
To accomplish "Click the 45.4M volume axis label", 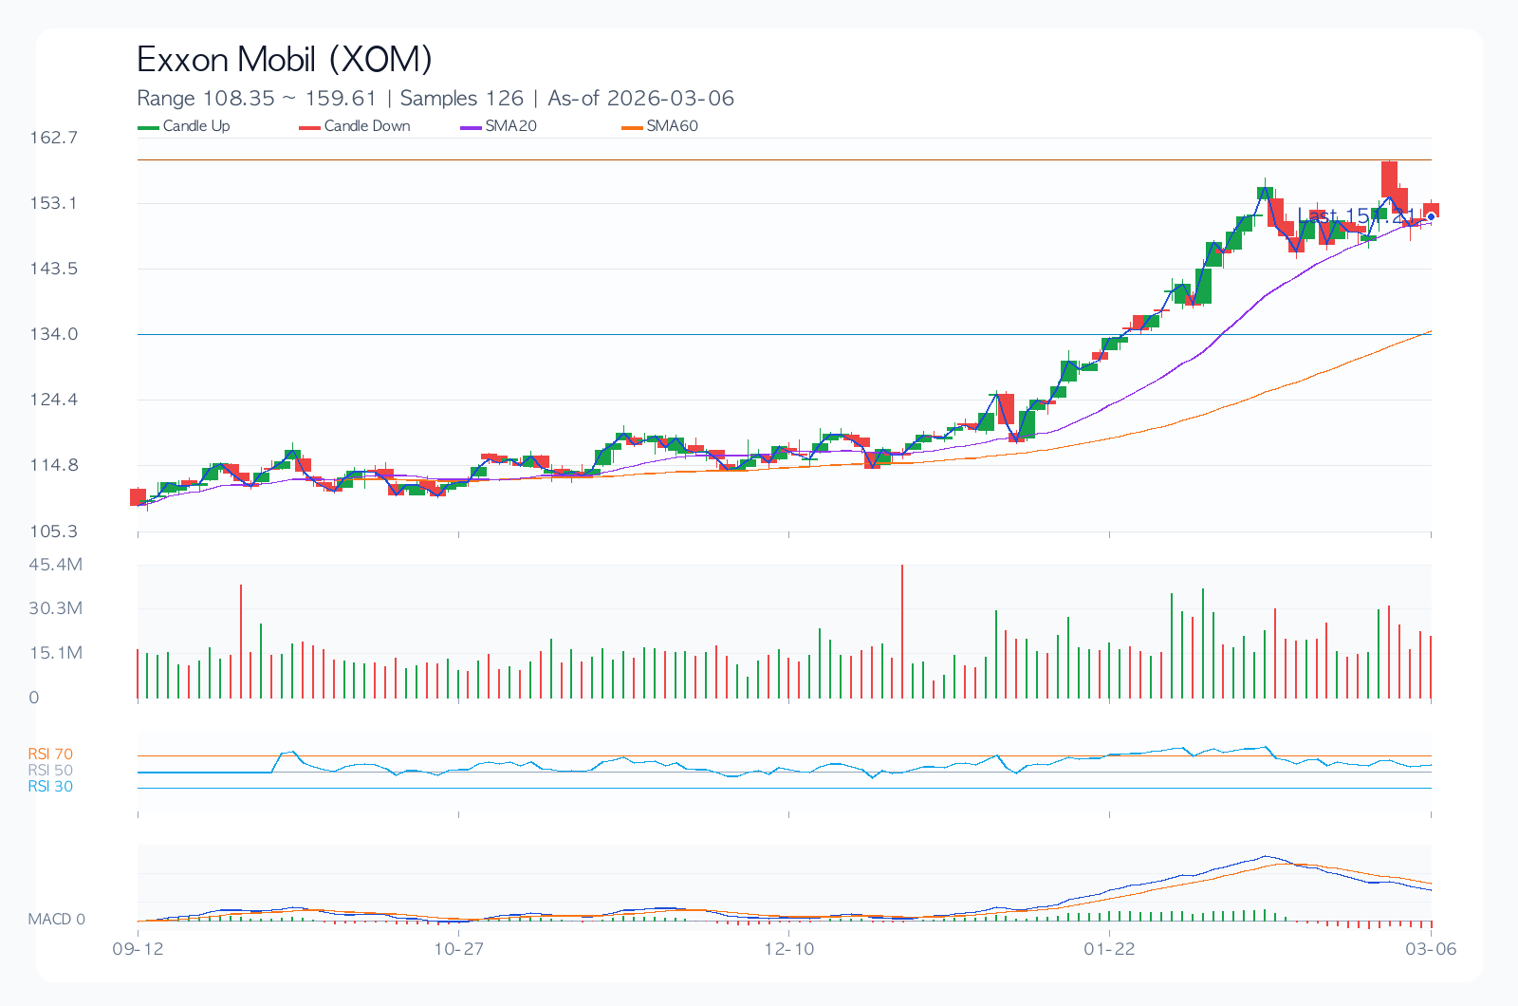I will point(55,565).
